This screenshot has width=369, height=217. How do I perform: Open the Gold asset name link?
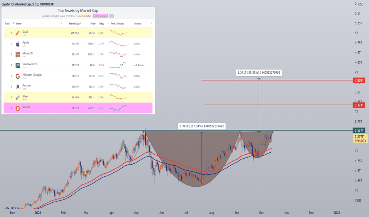tap(25, 32)
